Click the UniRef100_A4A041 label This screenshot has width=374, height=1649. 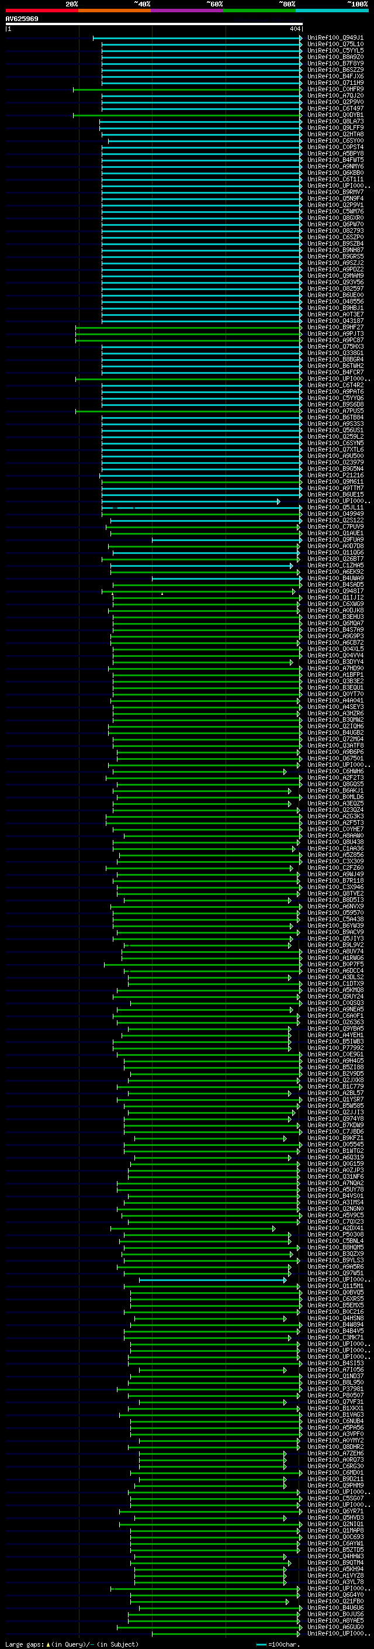(x=335, y=701)
